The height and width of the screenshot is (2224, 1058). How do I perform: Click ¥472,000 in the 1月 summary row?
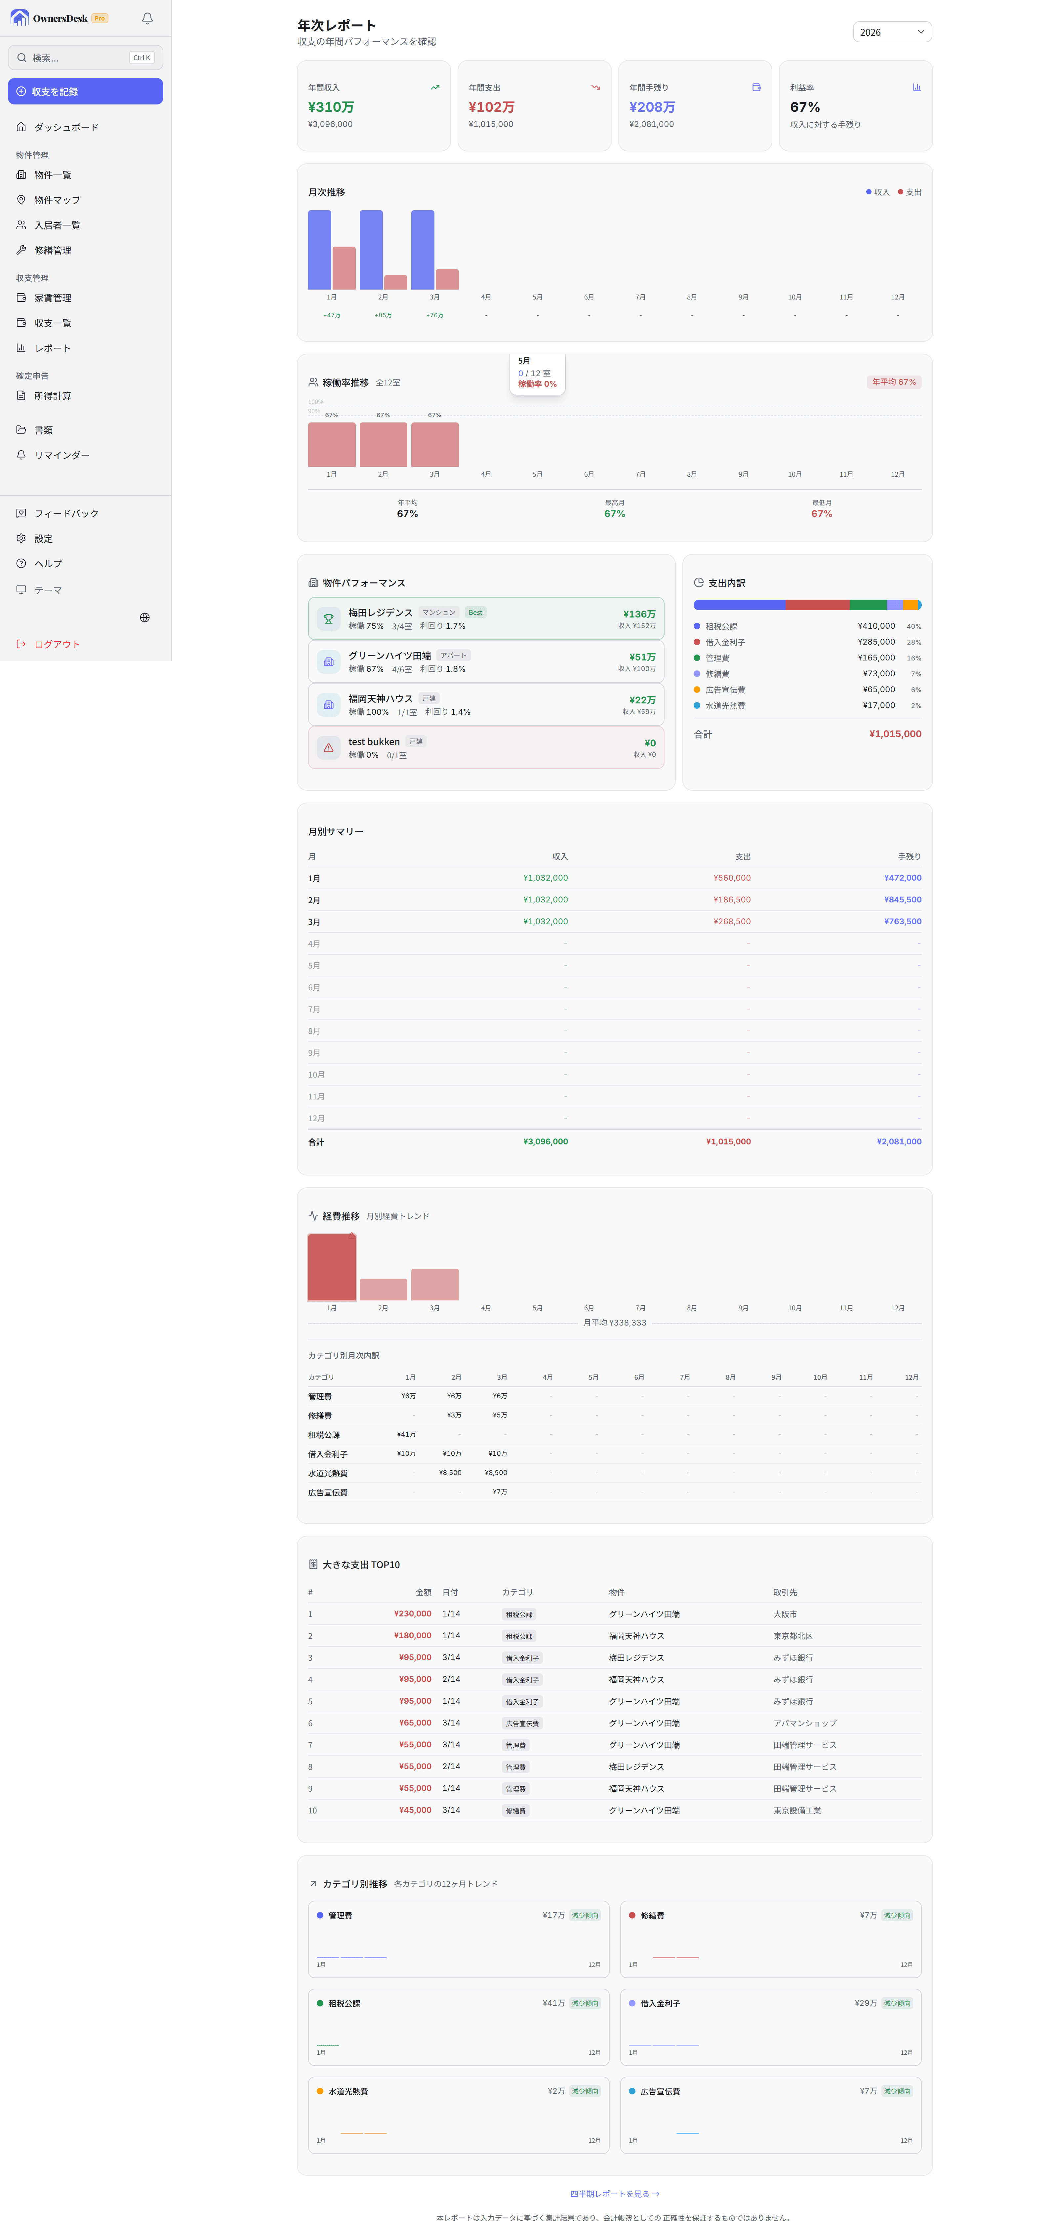[x=903, y=877]
